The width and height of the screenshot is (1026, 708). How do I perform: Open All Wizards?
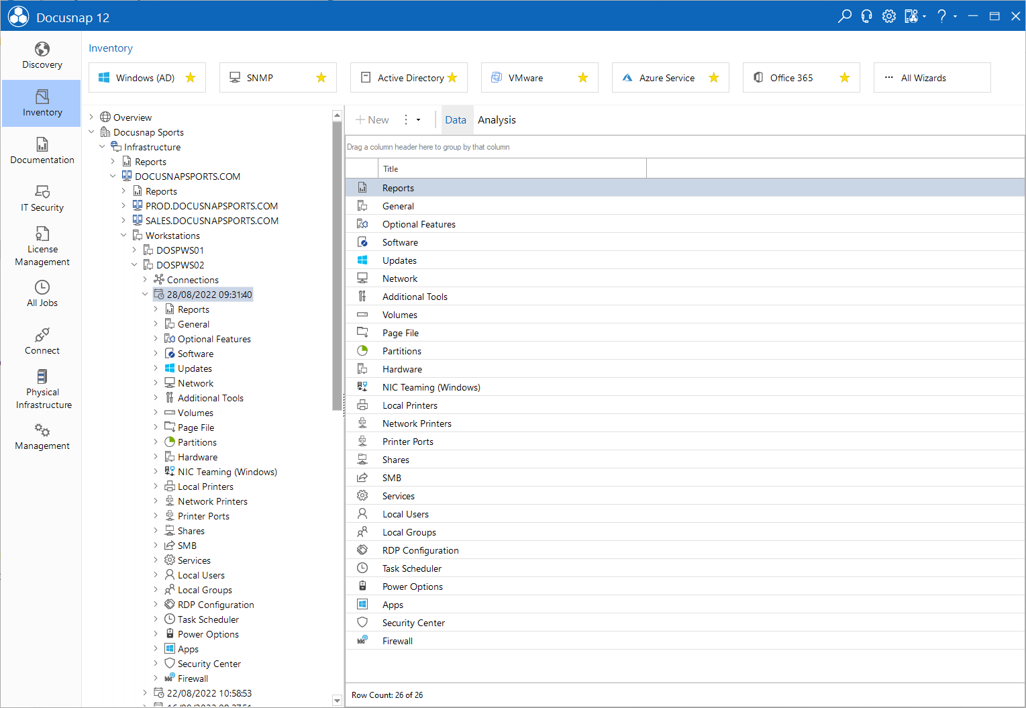(x=932, y=78)
